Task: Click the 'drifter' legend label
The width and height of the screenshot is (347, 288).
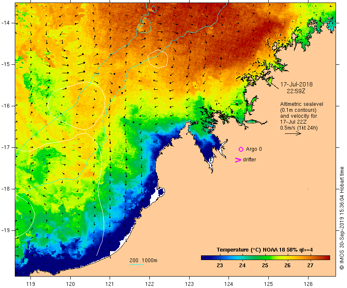Action: click(249, 160)
